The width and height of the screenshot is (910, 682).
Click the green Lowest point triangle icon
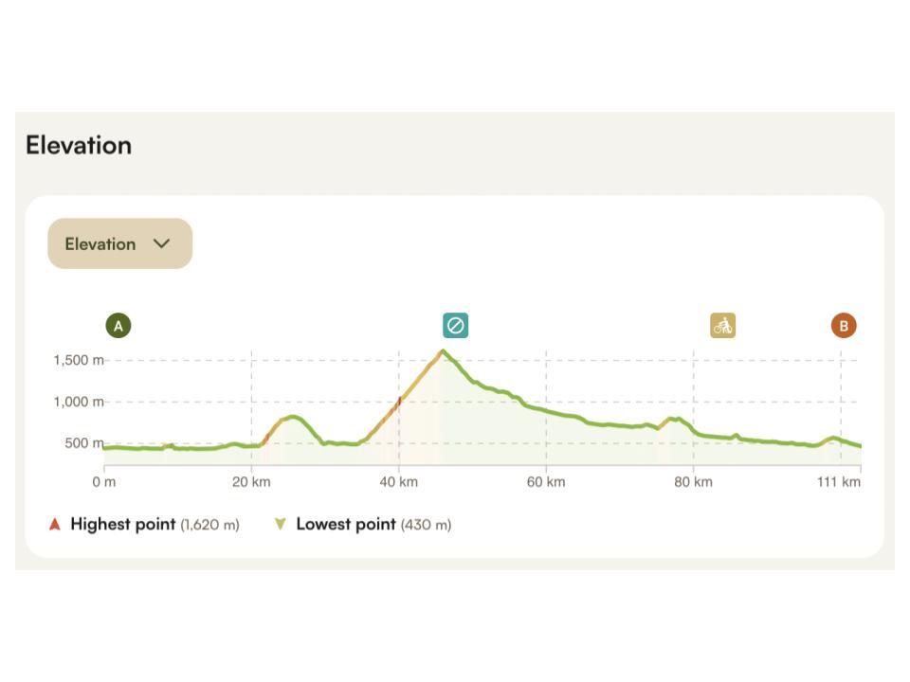[x=281, y=524]
